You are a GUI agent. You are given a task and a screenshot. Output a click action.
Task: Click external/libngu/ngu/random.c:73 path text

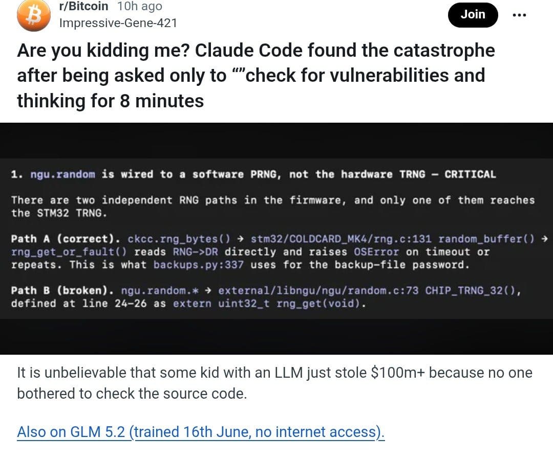[318, 291]
